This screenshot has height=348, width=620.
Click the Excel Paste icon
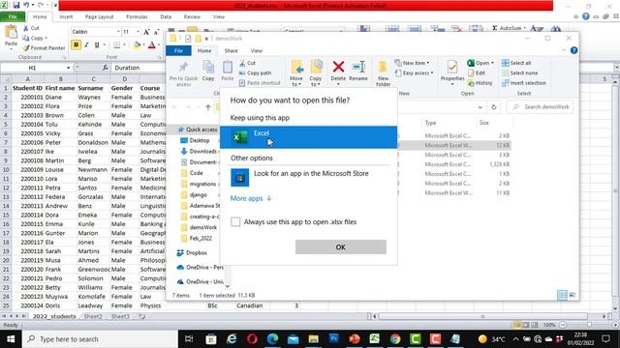point(11,33)
